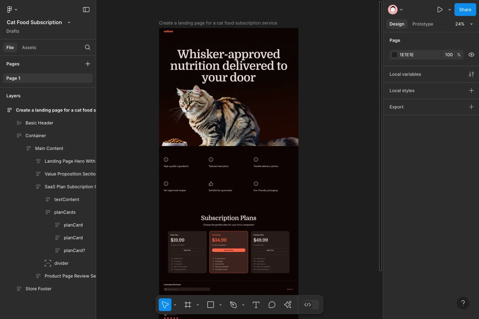479x319 pixels.
Task: Click the frame title above the canvas
Action: [x=218, y=23]
